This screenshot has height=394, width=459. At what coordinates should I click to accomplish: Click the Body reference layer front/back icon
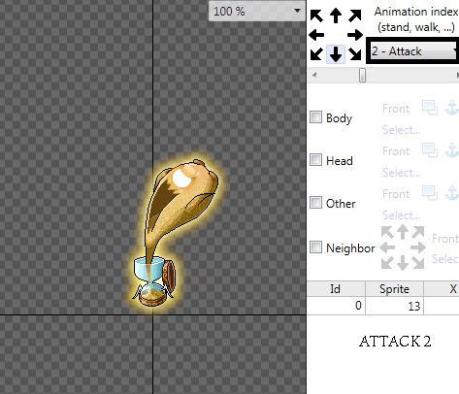(430, 108)
